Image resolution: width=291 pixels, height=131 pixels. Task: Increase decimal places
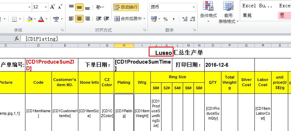coord(185,19)
